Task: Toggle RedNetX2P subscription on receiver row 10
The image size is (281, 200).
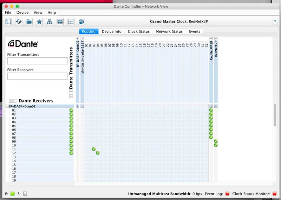Action: click(x=216, y=145)
